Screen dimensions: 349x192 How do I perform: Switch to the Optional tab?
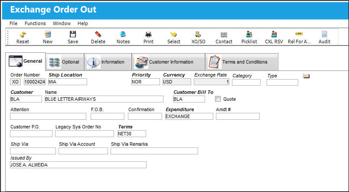click(65, 62)
